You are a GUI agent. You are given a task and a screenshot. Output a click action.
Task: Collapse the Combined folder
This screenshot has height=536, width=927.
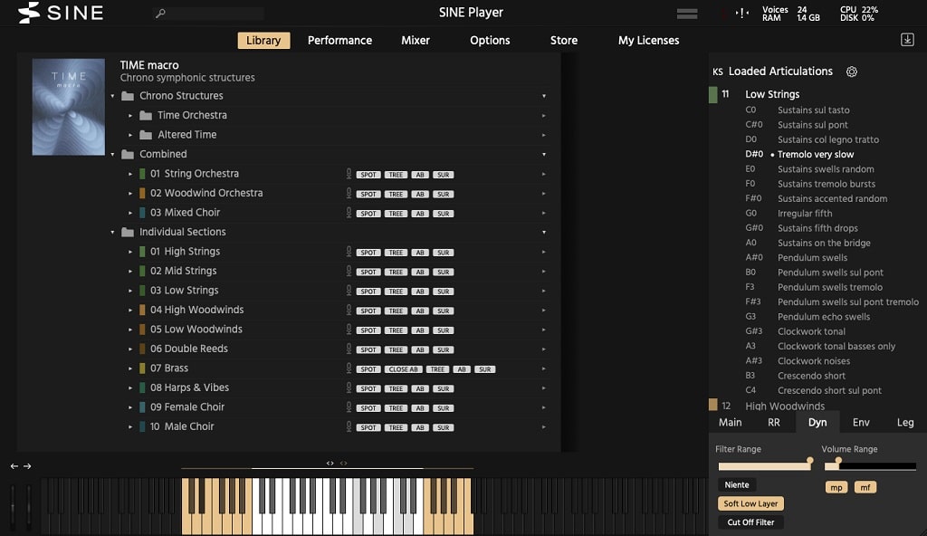tap(112, 155)
